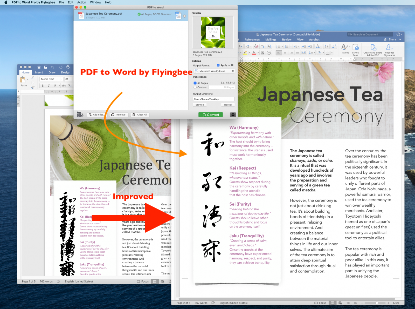Click the Sort A-Z icon
Viewport: 415px width, 309px height.
pyautogui.click(x=327, y=46)
